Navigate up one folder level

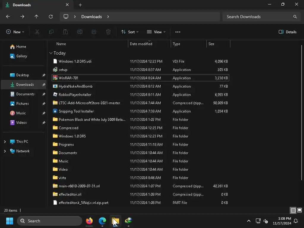pyautogui.click(x=36, y=17)
